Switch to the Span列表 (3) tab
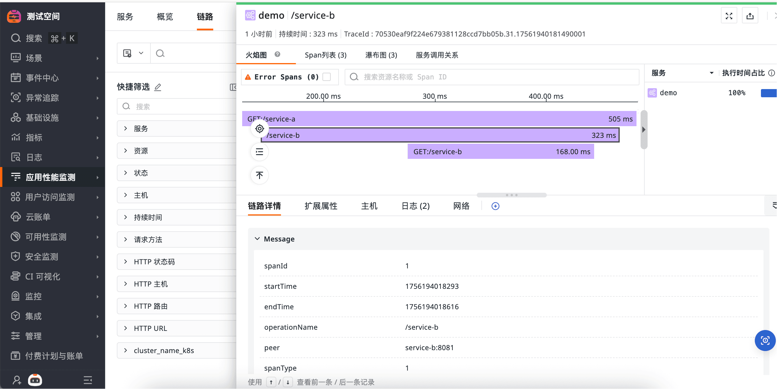Image resolution: width=777 pixels, height=389 pixels. [325, 55]
